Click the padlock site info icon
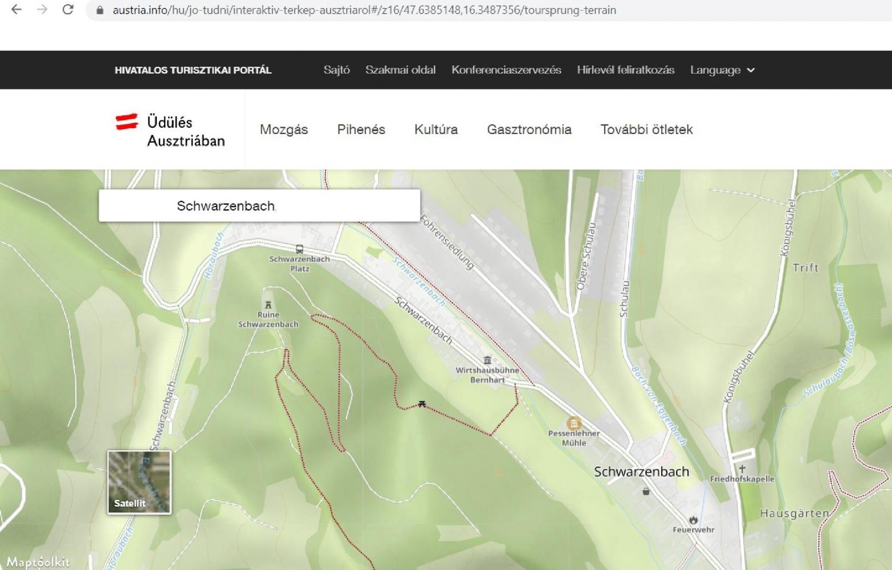 (x=100, y=10)
